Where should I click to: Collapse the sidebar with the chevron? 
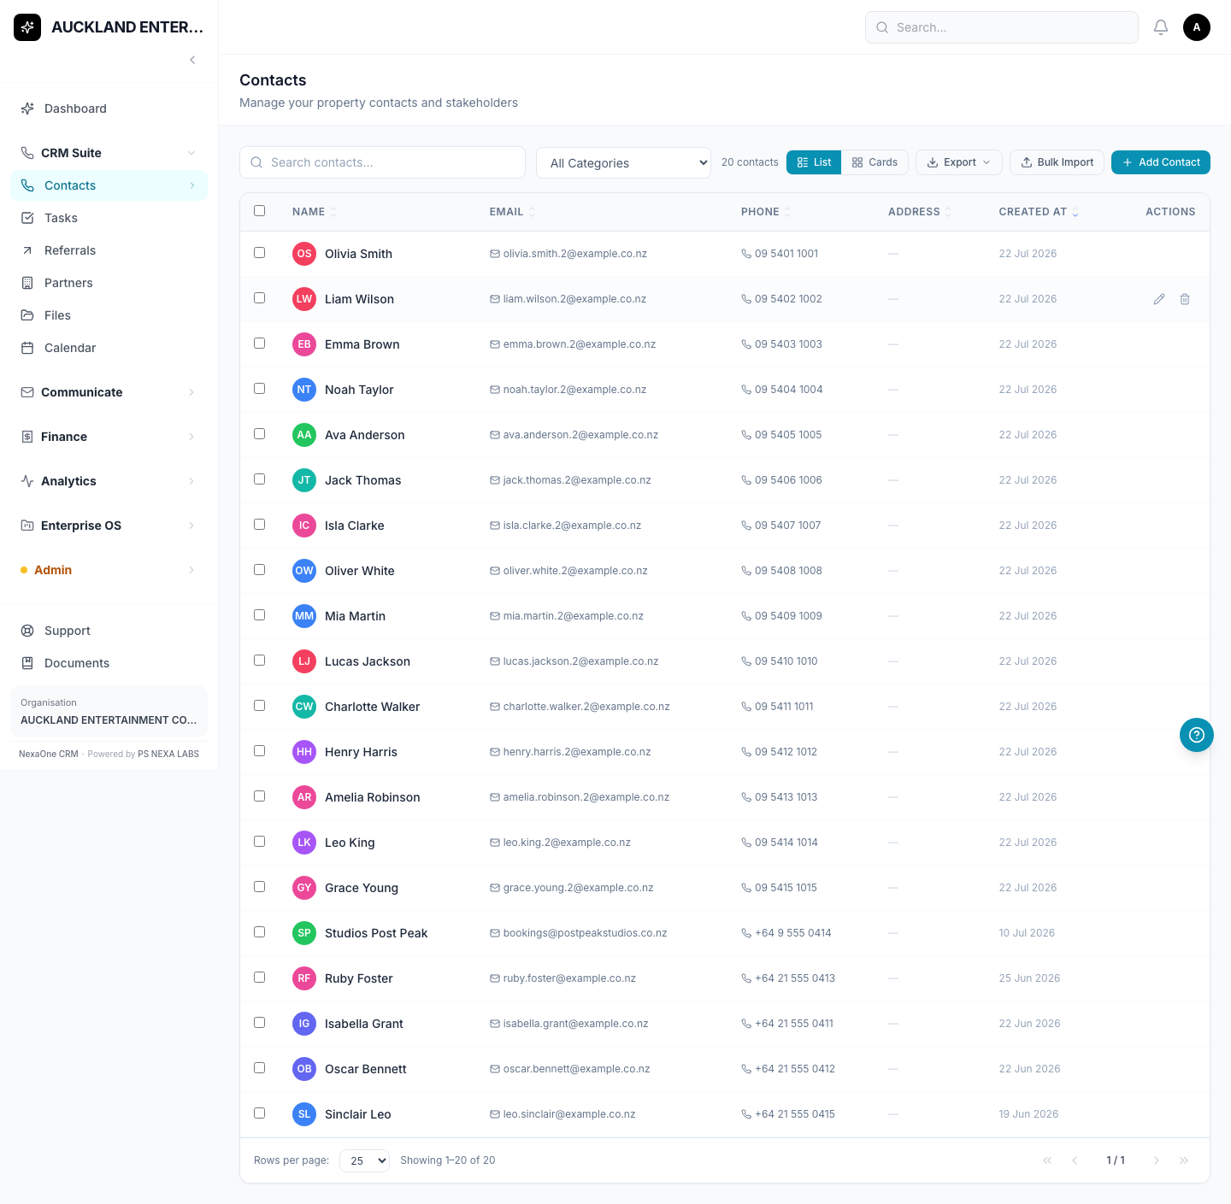[192, 60]
